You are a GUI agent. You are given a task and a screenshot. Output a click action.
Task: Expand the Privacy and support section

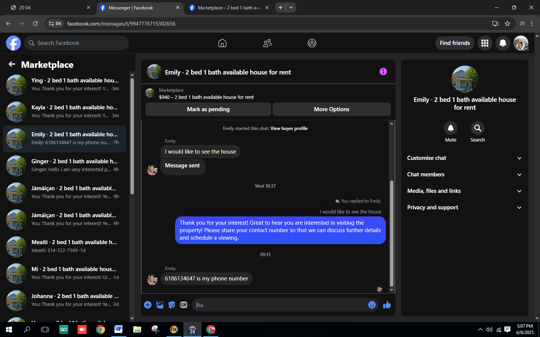click(x=465, y=207)
